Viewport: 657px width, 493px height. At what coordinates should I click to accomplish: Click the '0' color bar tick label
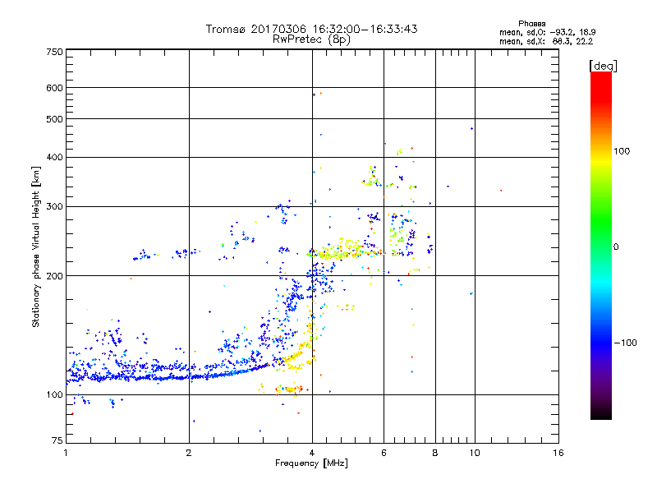coord(616,247)
